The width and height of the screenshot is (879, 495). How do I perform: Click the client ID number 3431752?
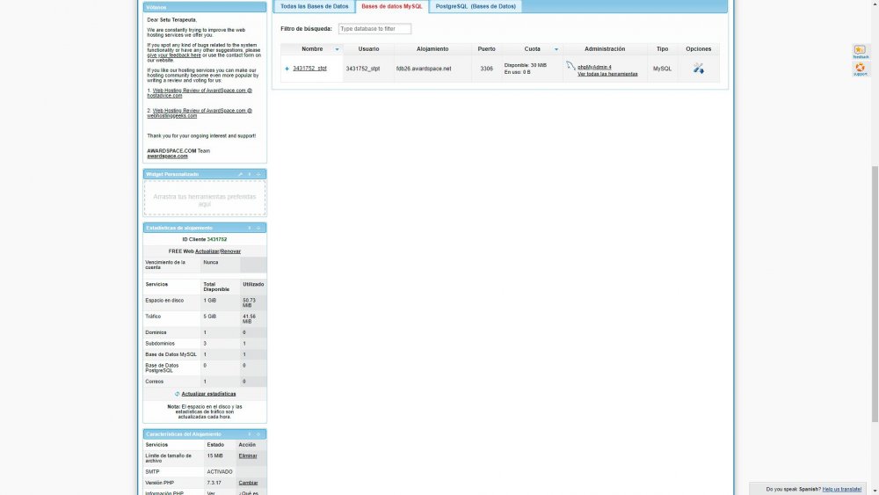[217, 239]
